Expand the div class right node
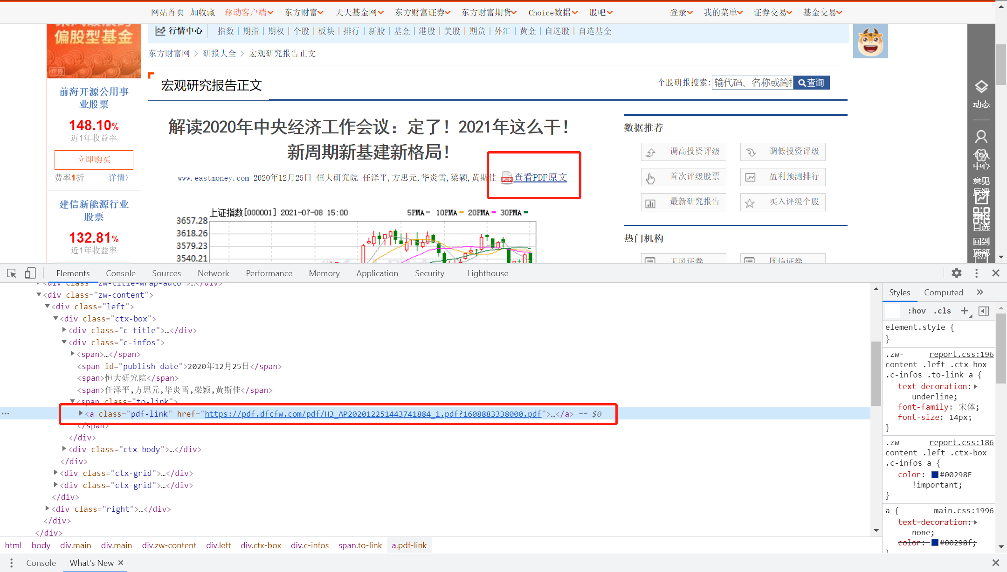The height and width of the screenshot is (572, 1007). click(x=47, y=509)
